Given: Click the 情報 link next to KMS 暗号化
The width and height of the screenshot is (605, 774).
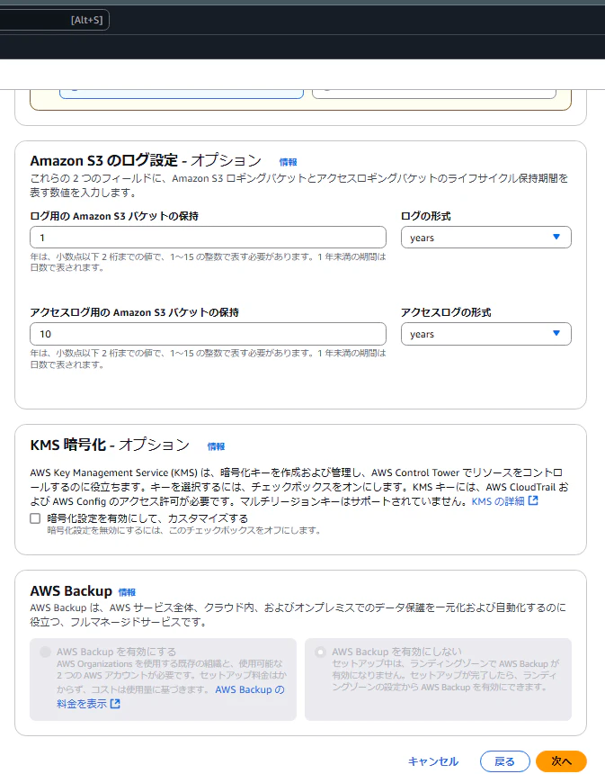Looking at the screenshot, I should (216, 446).
